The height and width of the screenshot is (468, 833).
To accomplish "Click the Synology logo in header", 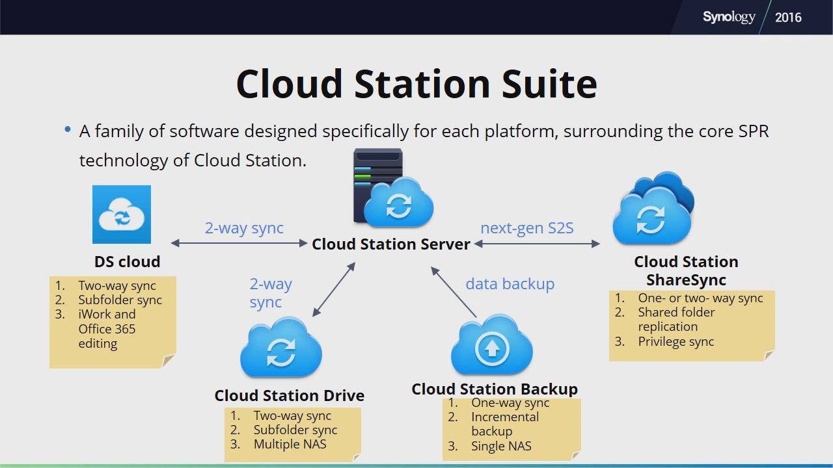I will [x=729, y=17].
